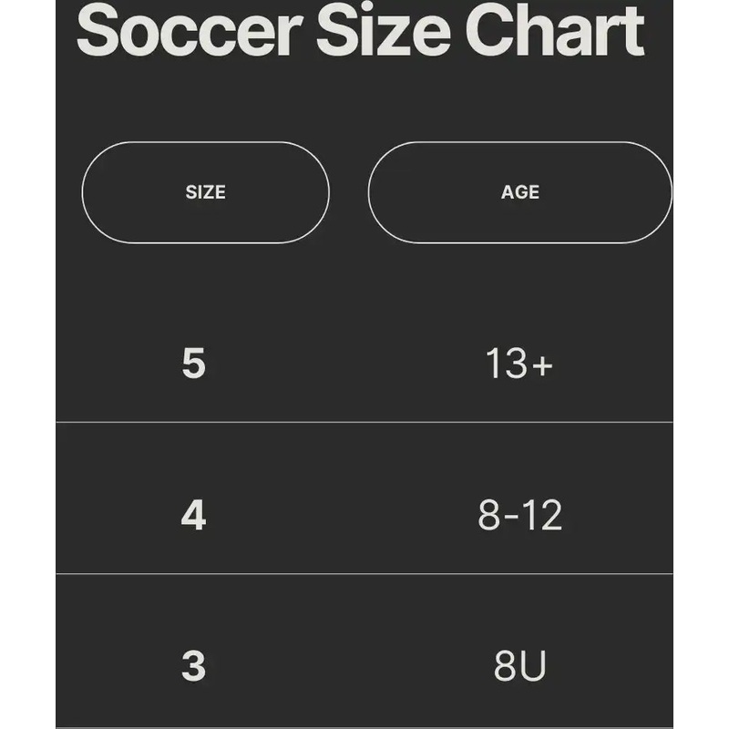729x729 pixels.
Task: Click the 8-12 age range
Action: click(x=519, y=516)
